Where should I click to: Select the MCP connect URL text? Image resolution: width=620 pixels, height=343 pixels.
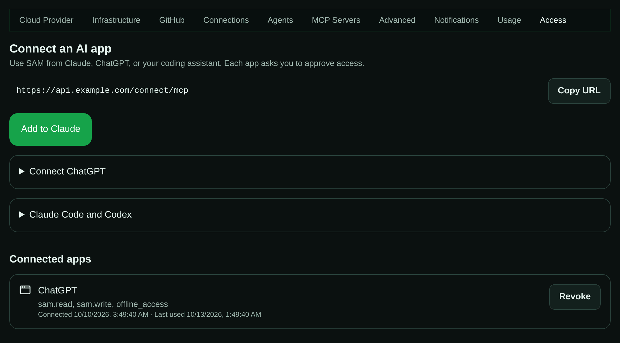(x=102, y=90)
